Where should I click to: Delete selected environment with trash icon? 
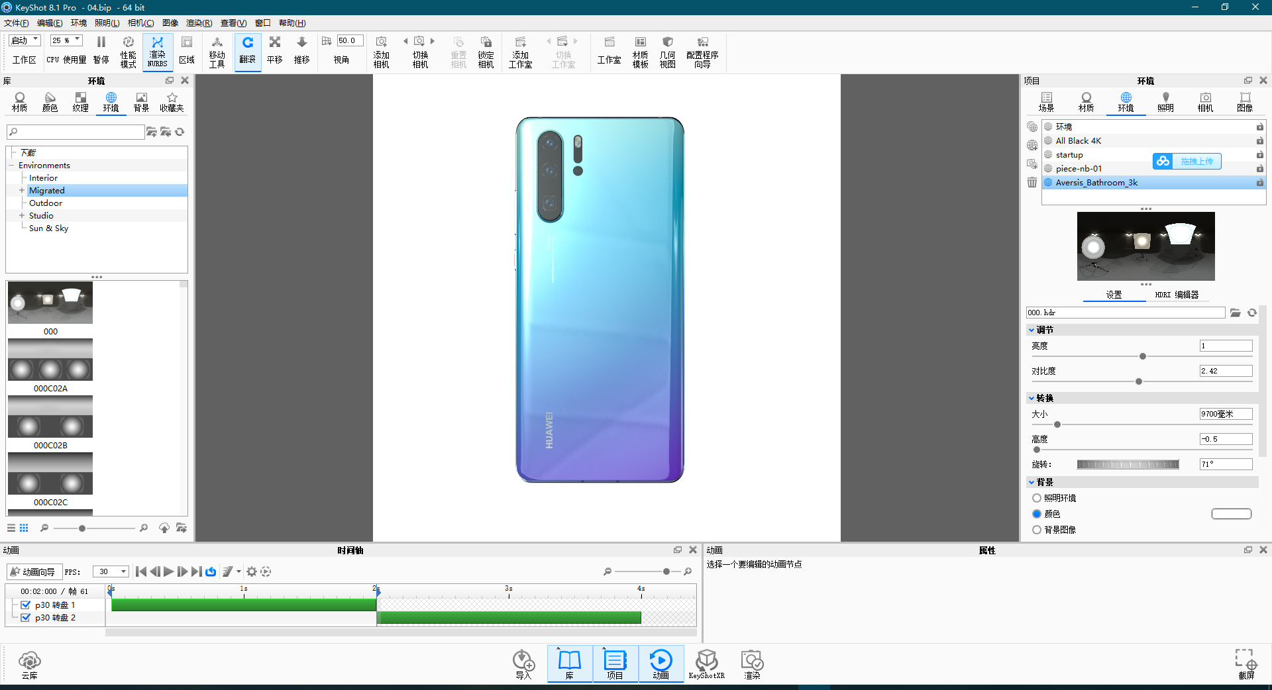1032,182
